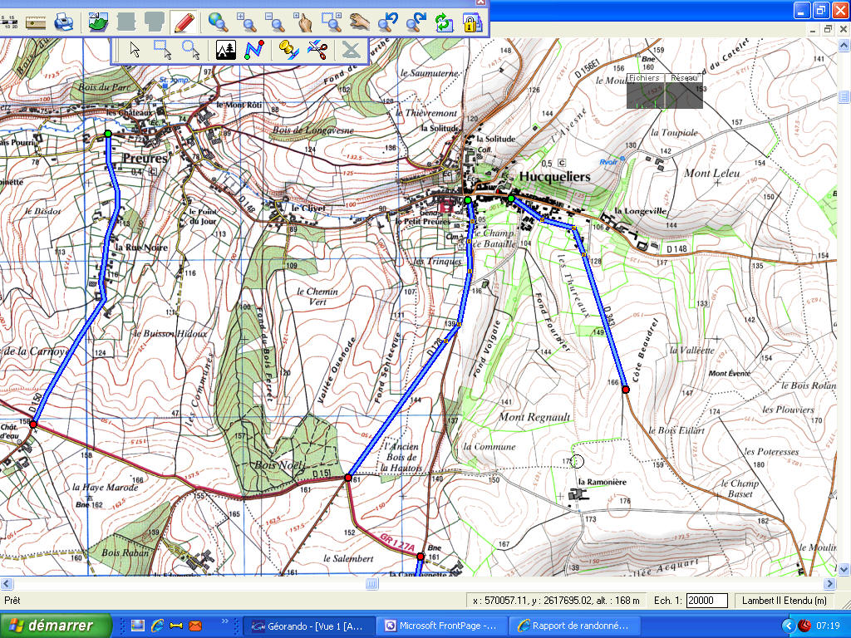
Task: Click the padlock lock icon
Action: [x=472, y=22]
